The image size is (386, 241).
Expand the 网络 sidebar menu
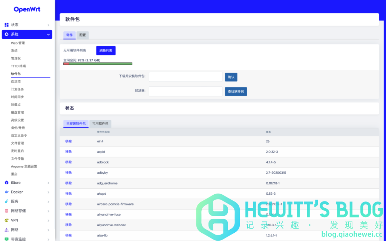(x=26, y=230)
